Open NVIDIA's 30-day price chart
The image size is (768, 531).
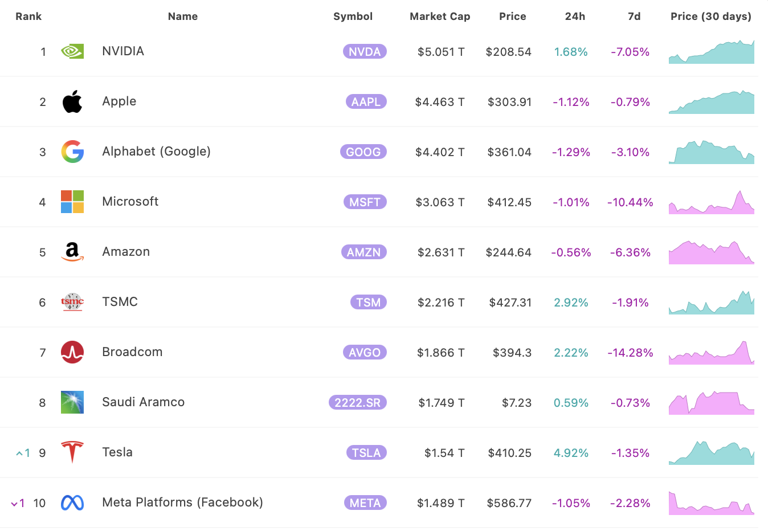coord(712,52)
